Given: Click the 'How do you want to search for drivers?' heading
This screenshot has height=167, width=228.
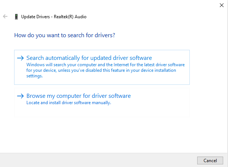Looking at the screenshot, I should pyautogui.click(x=65, y=35).
